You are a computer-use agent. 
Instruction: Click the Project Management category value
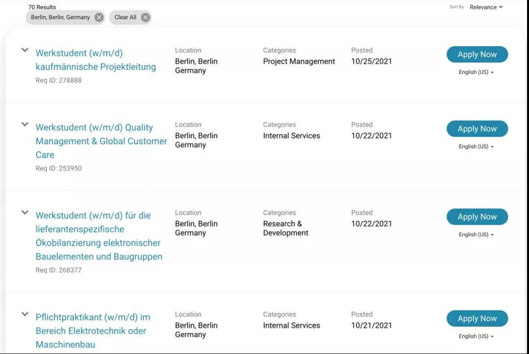point(299,61)
